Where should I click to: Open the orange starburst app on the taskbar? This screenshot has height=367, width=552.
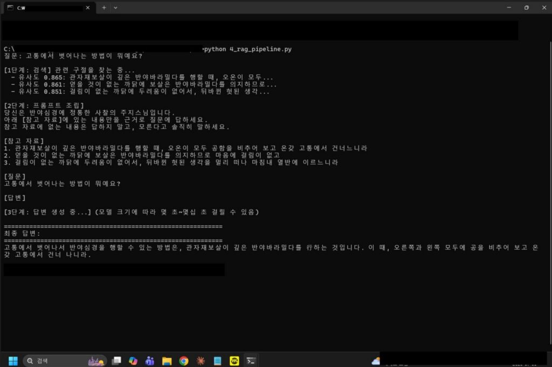point(201,361)
